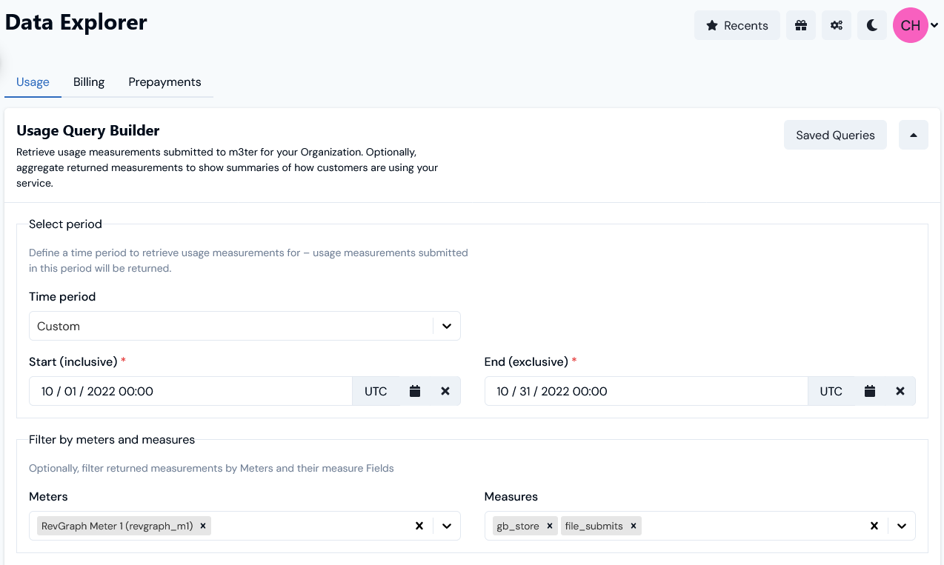The height and width of the screenshot is (565, 944).
Task: Remove the RevGraph Meter 1 tag
Action: [x=202, y=526]
